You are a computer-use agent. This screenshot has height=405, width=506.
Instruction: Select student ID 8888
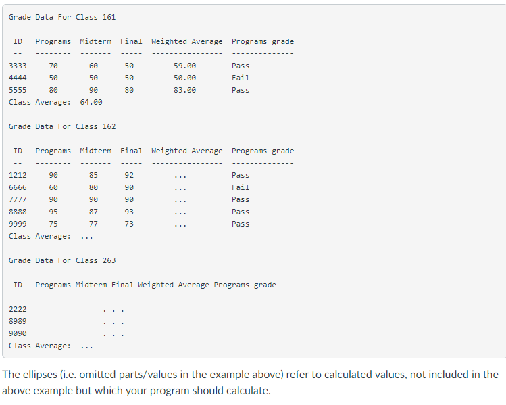click(x=18, y=212)
